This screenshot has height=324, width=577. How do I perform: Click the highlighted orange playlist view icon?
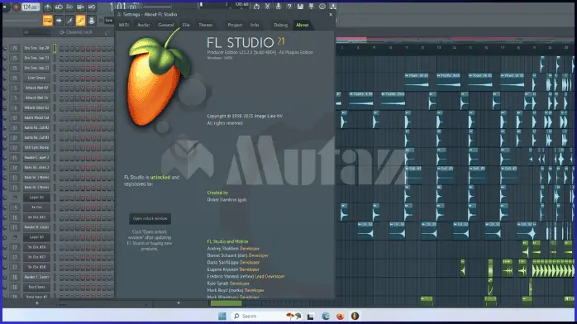[x=48, y=21]
